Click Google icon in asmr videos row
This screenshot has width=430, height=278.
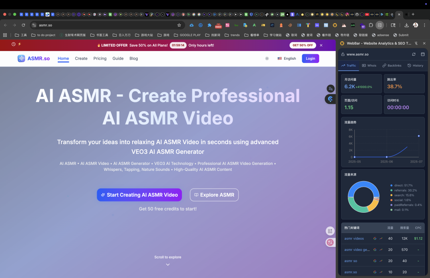pyautogui.click(x=375, y=239)
